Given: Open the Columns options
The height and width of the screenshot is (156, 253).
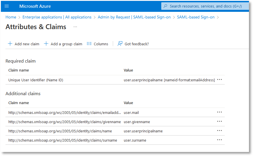Looking at the screenshot, I should click(98, 44).
